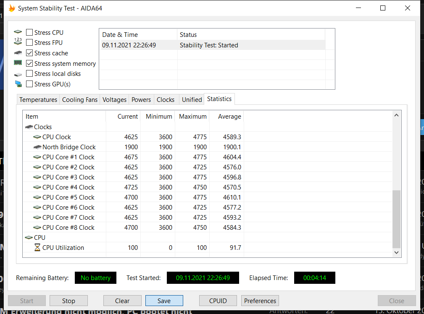Viewport: 424px width, 314px height.
Task: Click the cache chip icon beside Stress cache
Action: [x=18, y=52]
